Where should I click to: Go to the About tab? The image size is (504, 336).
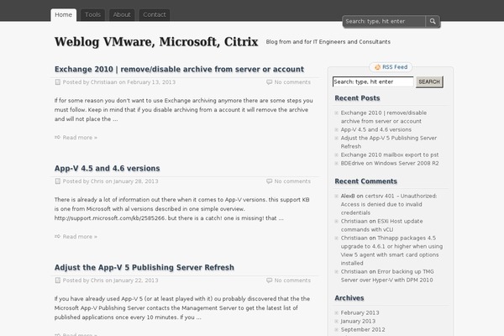click(x=122, y=15)
